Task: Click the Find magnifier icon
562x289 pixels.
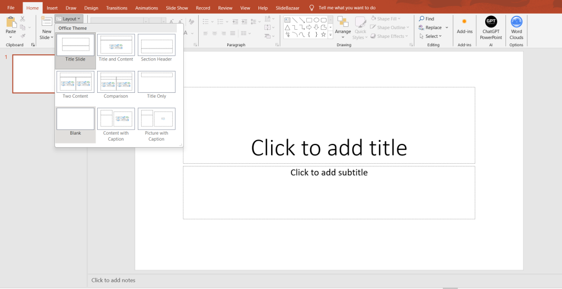Action: [x=421, y=19]
